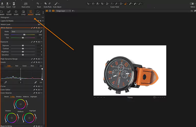Select the Midtone tab in Color Balance
This screenshot has height=127, width=196.
(26, 97)
